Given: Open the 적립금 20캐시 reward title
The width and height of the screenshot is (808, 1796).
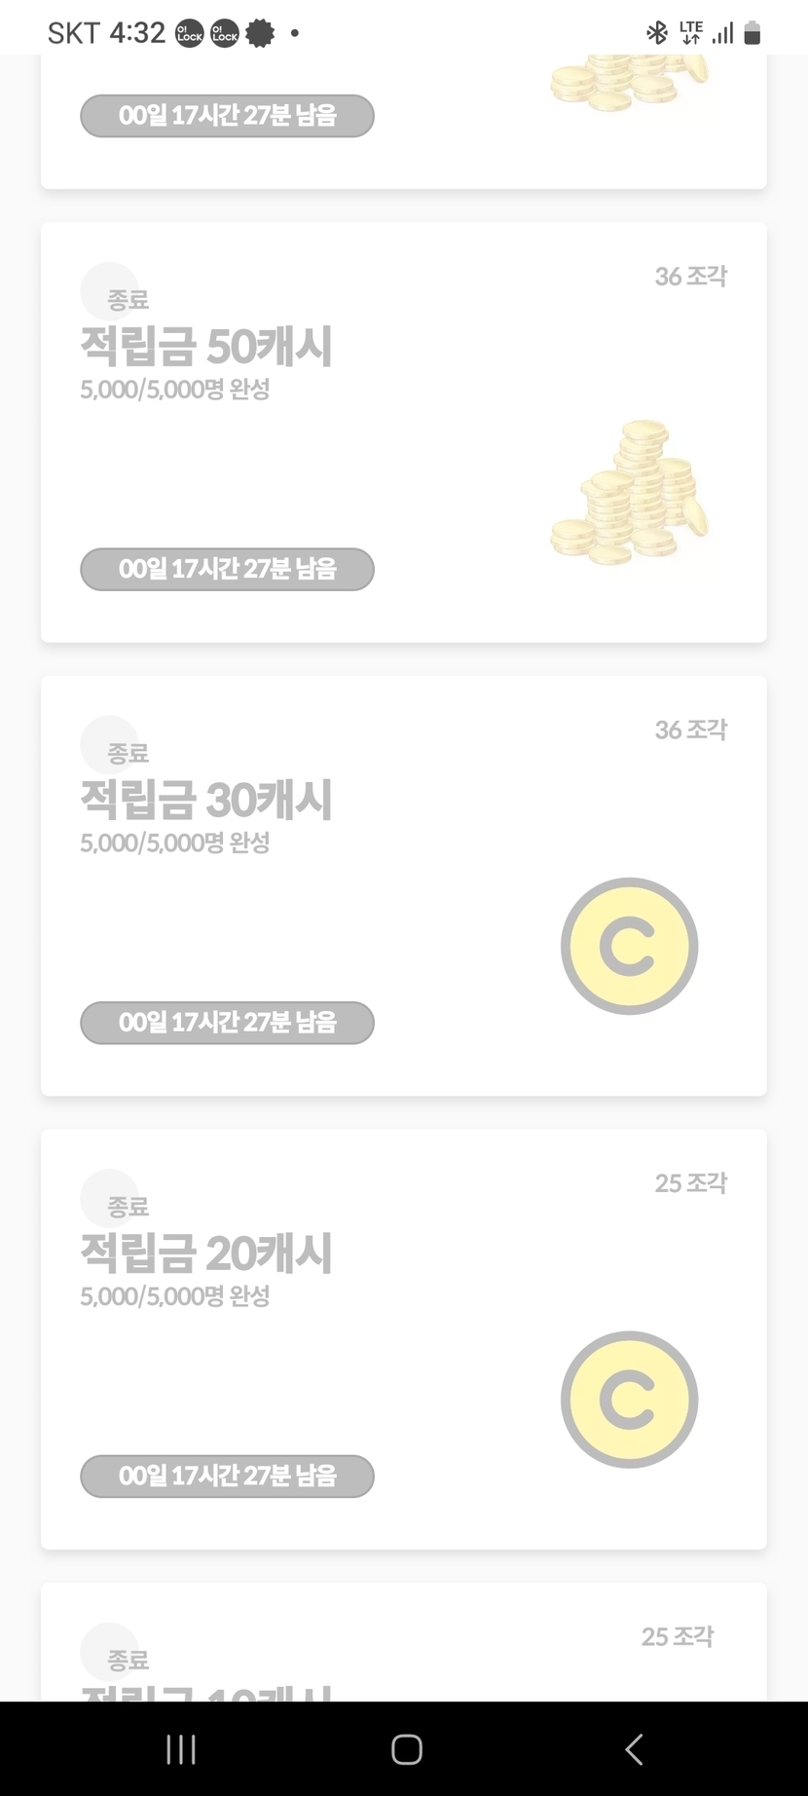Looking at the screenshot, I should point(206,1253).
